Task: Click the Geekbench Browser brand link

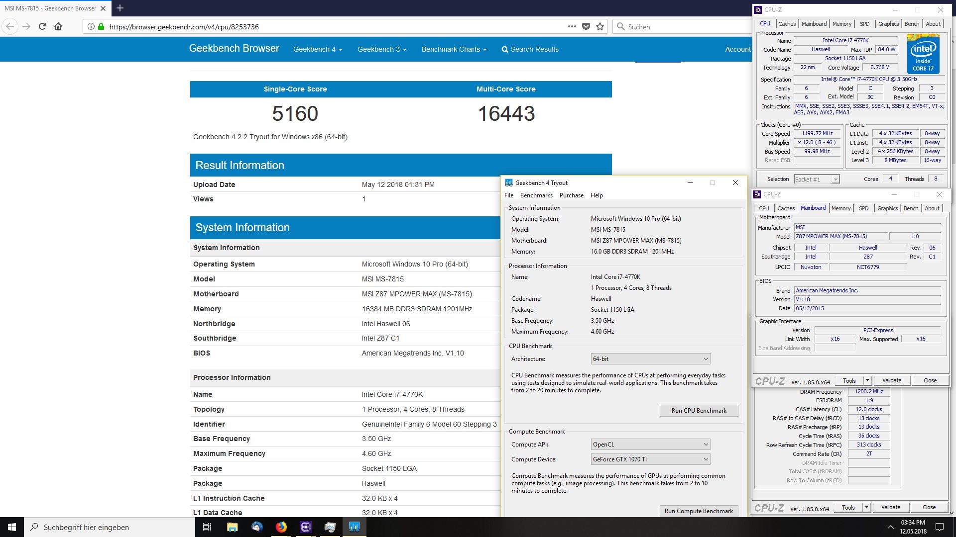Action: pos(234,48)
